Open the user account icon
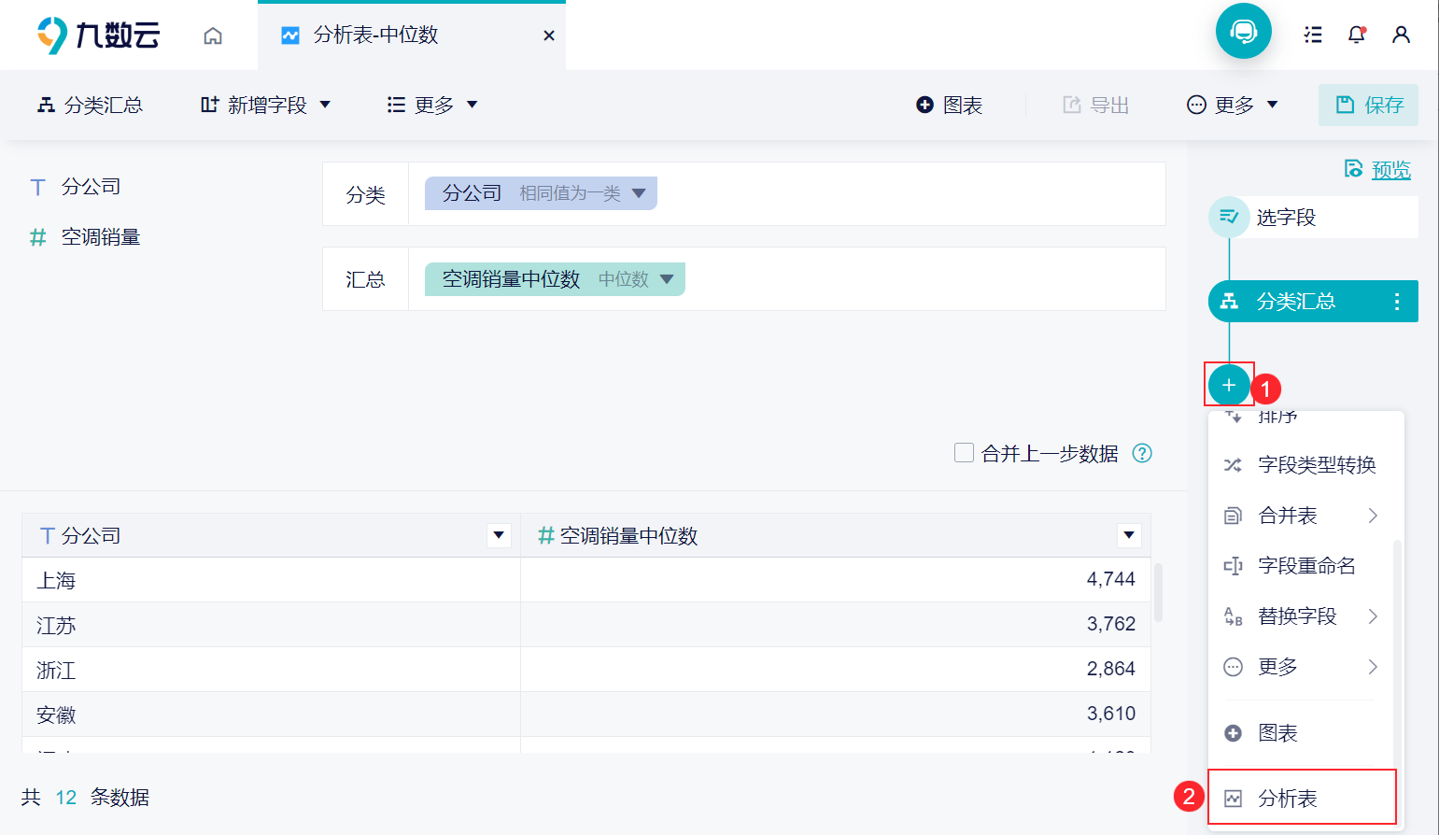The height and width of the screenshot is (835, 1439). [1401, 35]
